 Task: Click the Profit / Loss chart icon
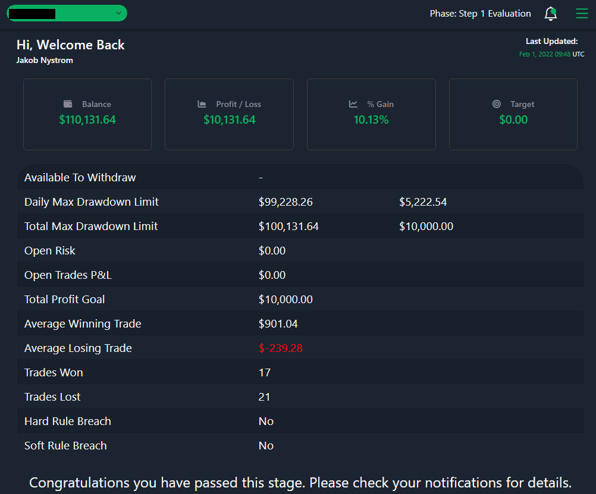click(202, 104)
